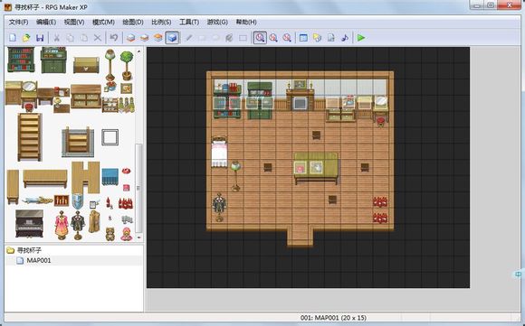Set map zoom to 1:1 scale
The image size is (525, 326).
(260, 38)
